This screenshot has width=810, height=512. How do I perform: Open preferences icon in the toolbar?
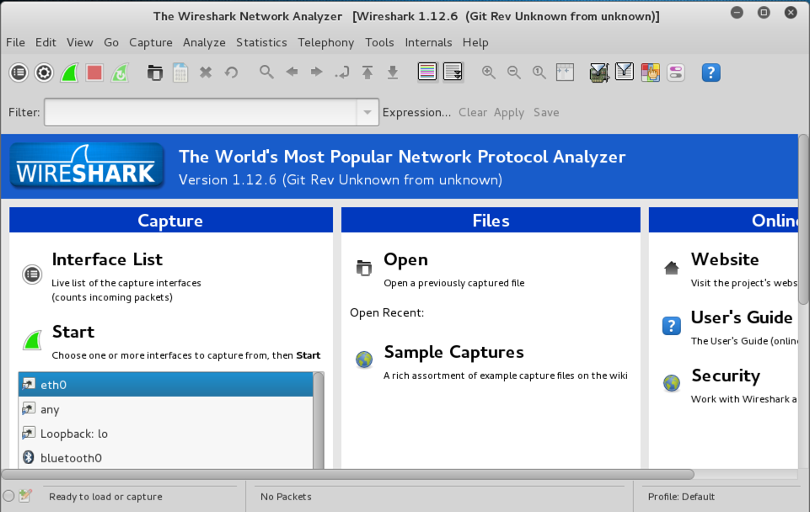coord(675,73)
